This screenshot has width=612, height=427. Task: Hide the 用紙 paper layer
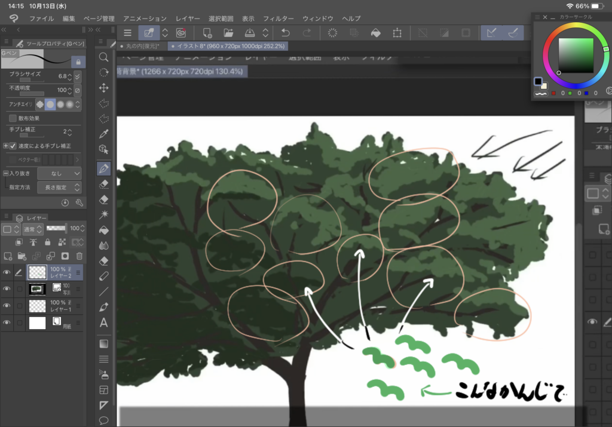click(x=7, y=322)
